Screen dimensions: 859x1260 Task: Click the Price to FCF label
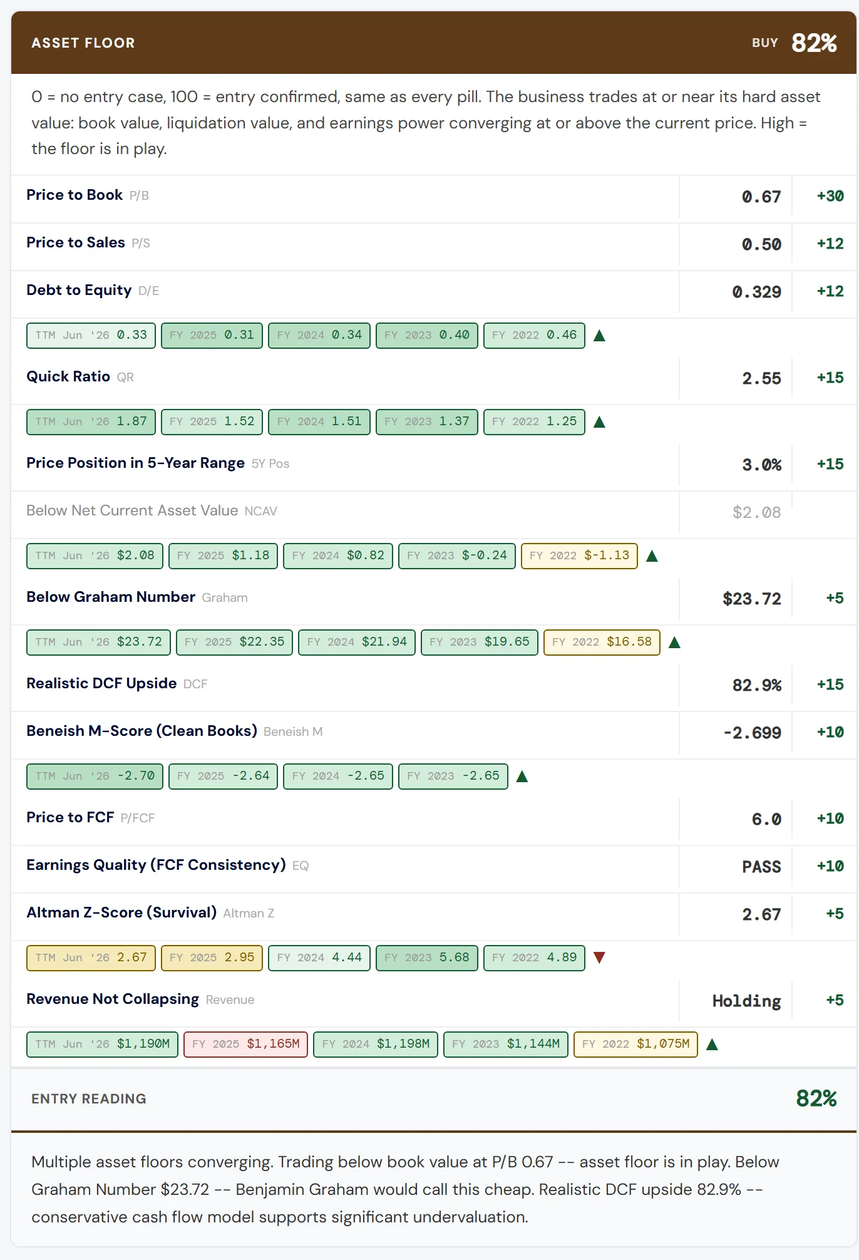(x=70, y=817)
